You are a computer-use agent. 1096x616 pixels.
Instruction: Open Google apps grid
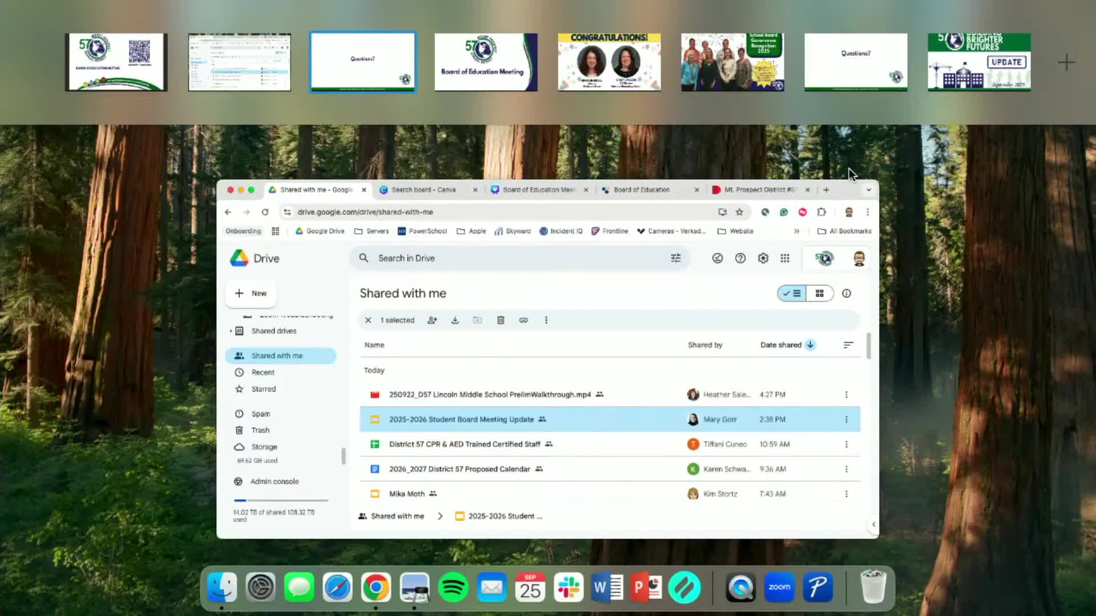[785, 258]
